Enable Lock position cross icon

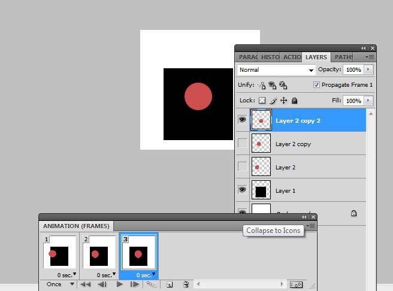point(284,101)
